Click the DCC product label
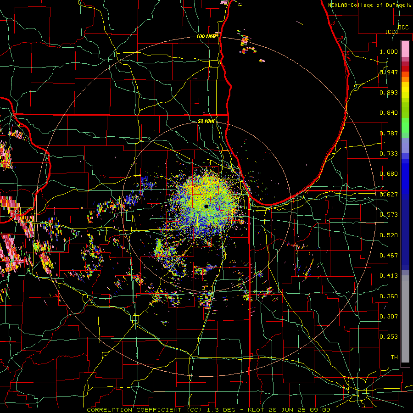This screenshot has height=413, width=413. (x=403, y=28)
